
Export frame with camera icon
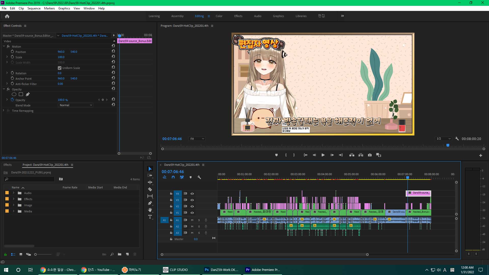click(370, 155)
